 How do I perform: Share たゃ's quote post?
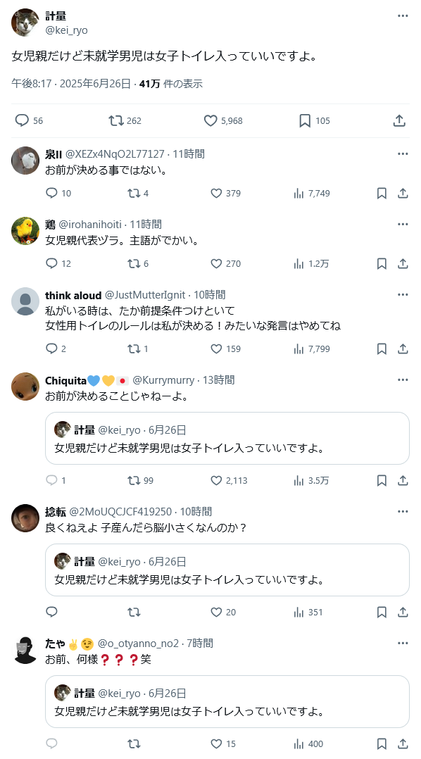(x=403, y=744)
